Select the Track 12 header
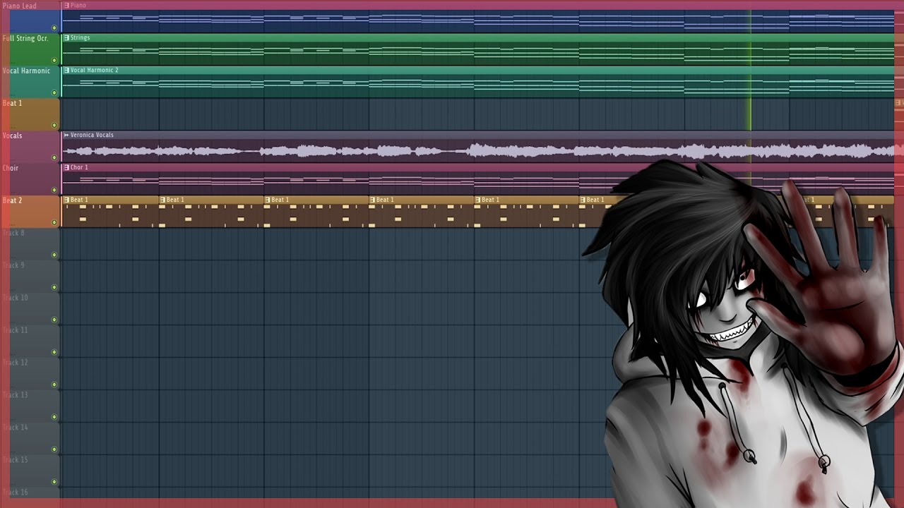 [30, 374]
